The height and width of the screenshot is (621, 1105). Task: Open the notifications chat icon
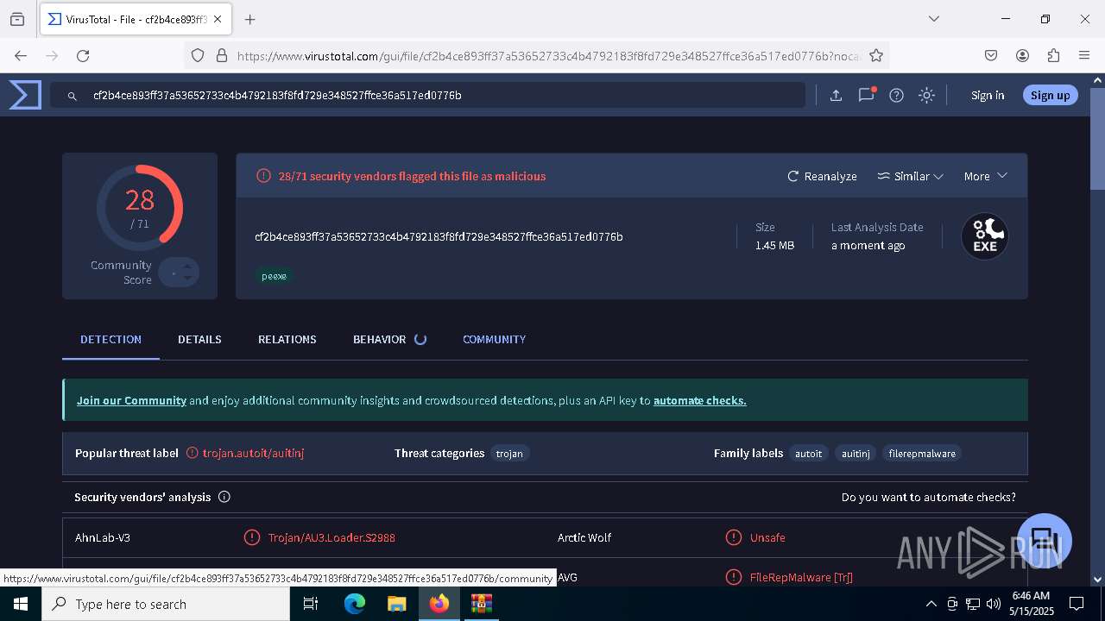point(867,95)
